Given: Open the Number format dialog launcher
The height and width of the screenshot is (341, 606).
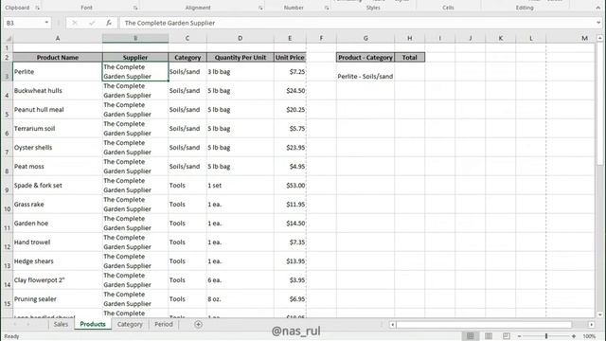Looking at the screenshot, I should click(327, 8).
